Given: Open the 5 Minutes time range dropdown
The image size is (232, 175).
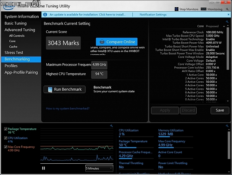Looking at the screenshot, I should [x=99, y=168].
